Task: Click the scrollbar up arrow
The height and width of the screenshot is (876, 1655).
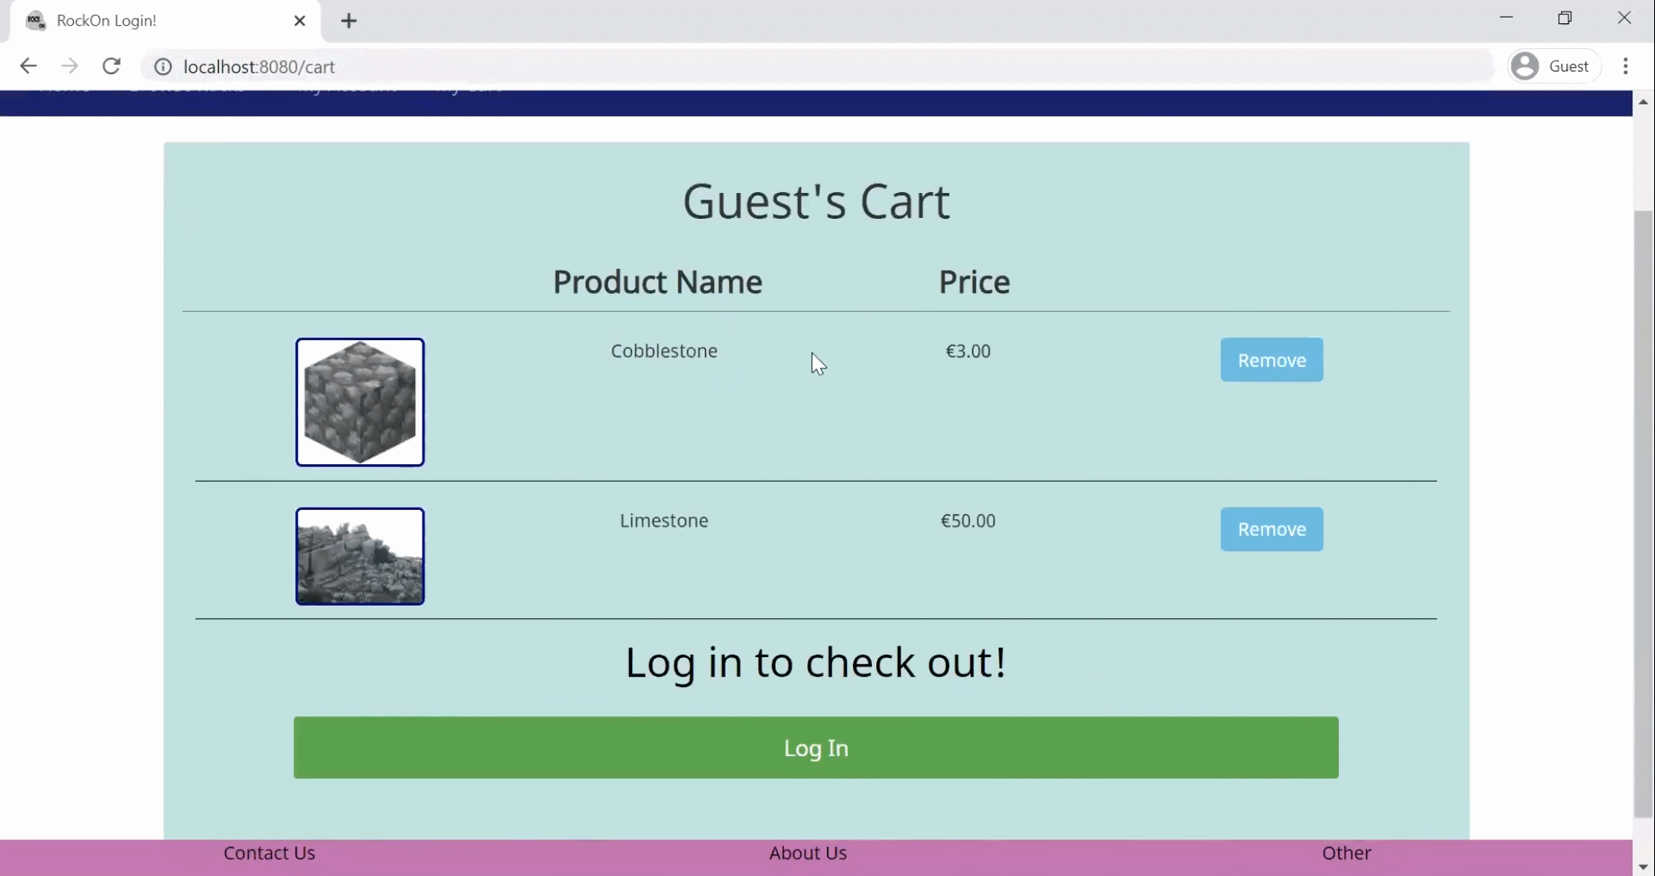Action: tap(1643, 101)
